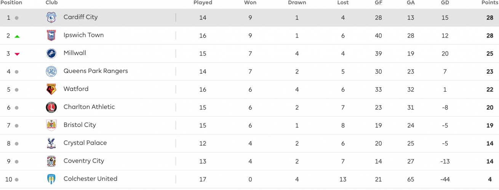Click the Watford club crest
Viewport: 499px width, 190px height.
(x=51, y=89)
